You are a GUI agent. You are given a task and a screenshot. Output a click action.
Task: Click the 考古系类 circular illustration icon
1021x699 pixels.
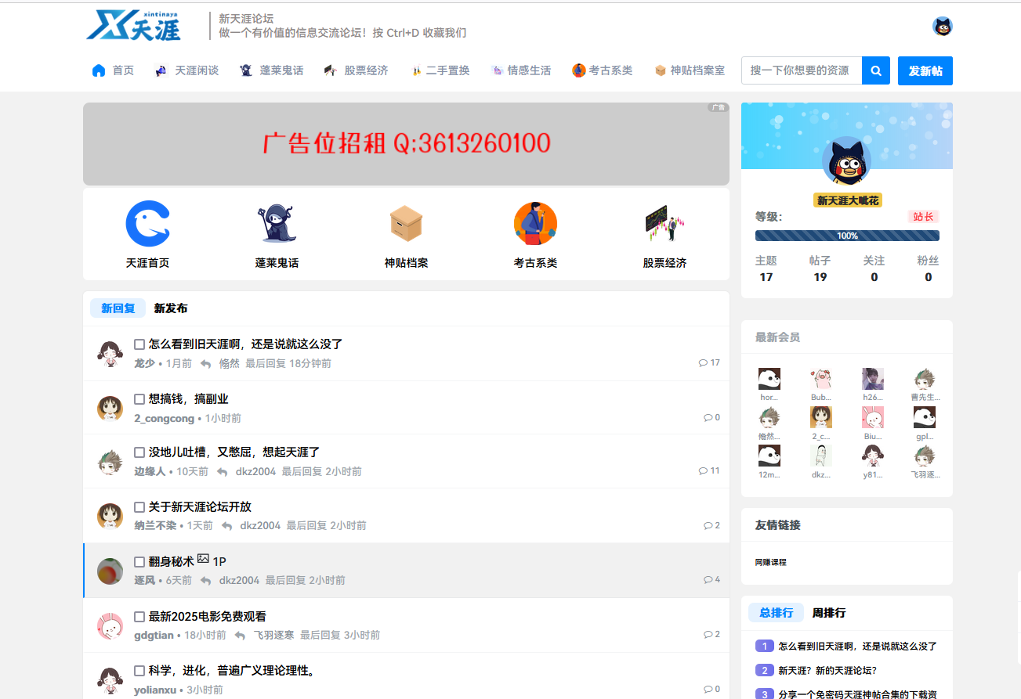point(535,223)
